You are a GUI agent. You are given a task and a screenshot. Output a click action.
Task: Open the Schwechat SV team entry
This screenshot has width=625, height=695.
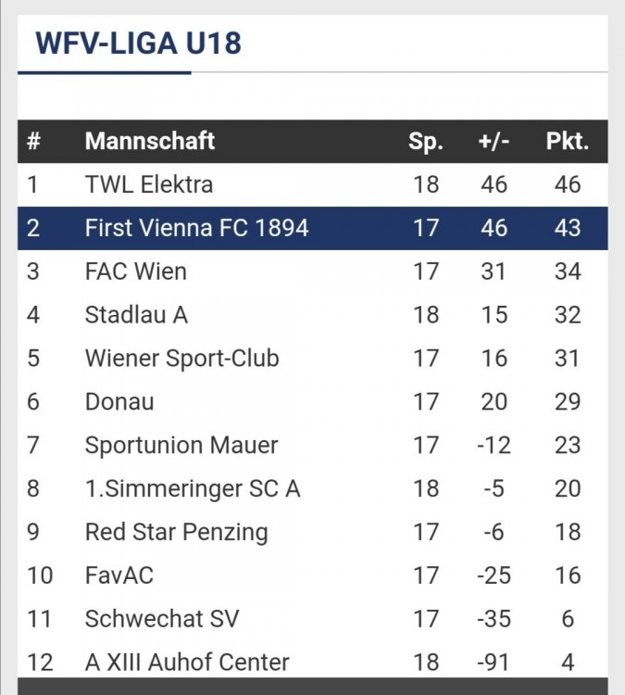(x=313, y=619)
